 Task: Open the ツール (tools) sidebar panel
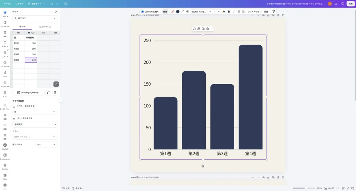click(x=5, y=74)
